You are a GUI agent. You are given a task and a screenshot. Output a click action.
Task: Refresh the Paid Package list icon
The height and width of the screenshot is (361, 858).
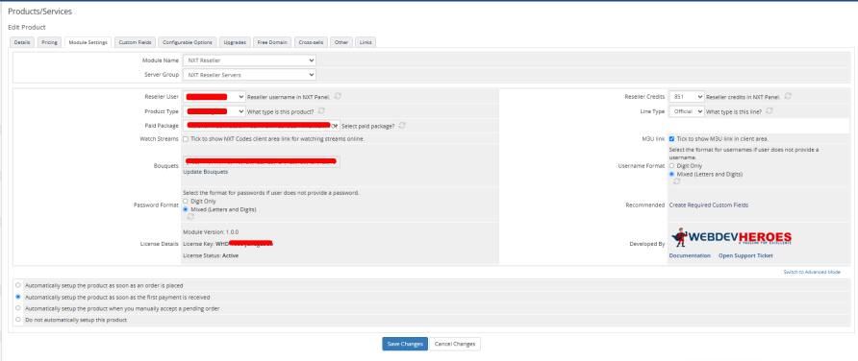(402, 126)
